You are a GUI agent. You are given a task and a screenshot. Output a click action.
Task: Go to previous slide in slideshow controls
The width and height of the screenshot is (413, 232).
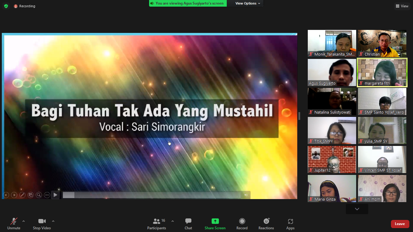[6, 195]
